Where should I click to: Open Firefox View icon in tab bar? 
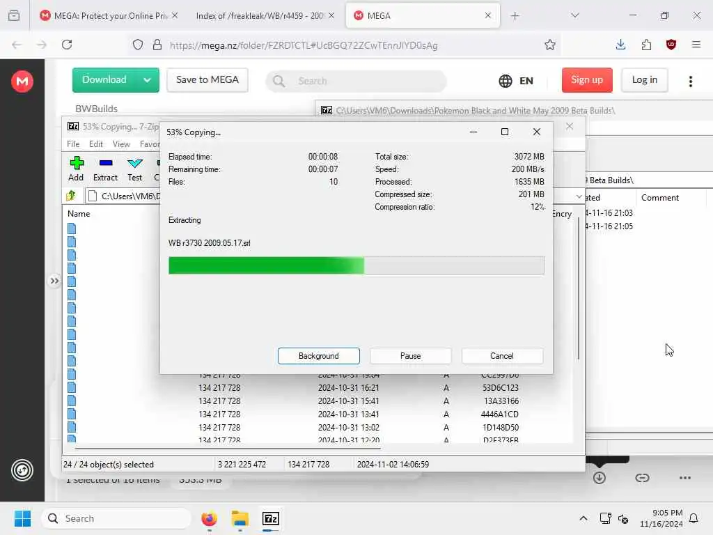point(14,15)
